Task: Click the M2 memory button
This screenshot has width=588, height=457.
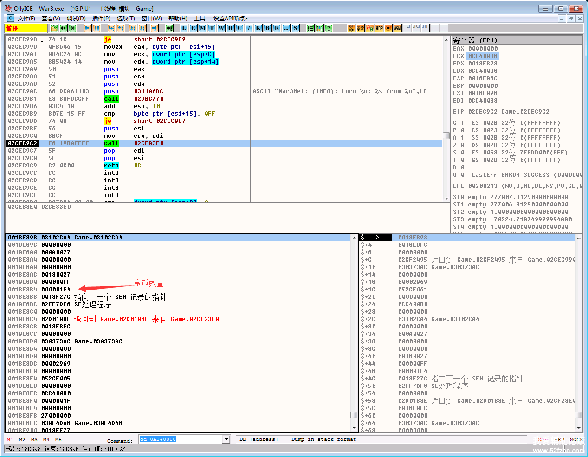Action: pyautogui.click(x=22, y=439)
